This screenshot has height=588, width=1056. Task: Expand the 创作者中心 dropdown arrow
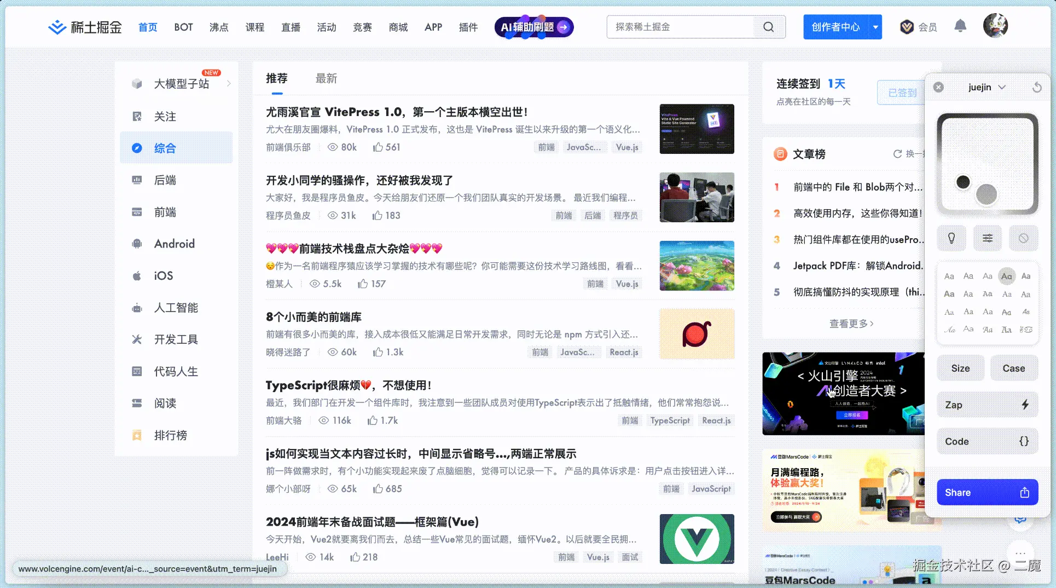coord(874,26)
